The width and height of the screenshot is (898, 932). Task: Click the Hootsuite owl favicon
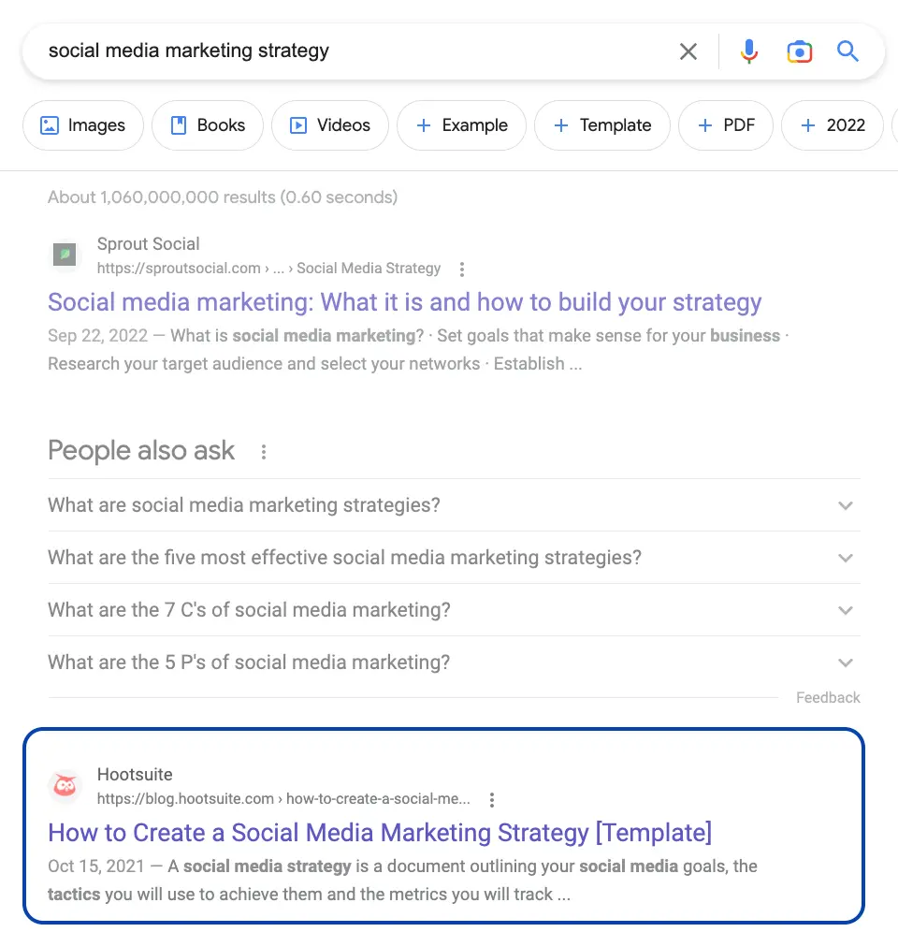coord(65,786)
